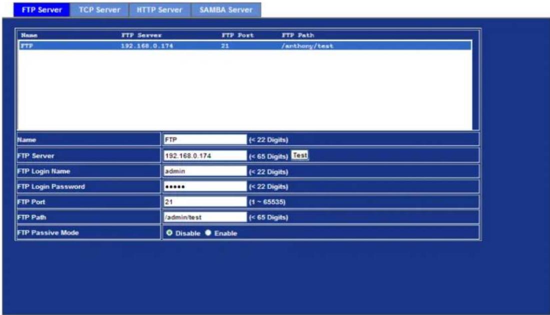
Task: Click the 192.168.0.174 cell in the list
Action: tap(147, 46)
